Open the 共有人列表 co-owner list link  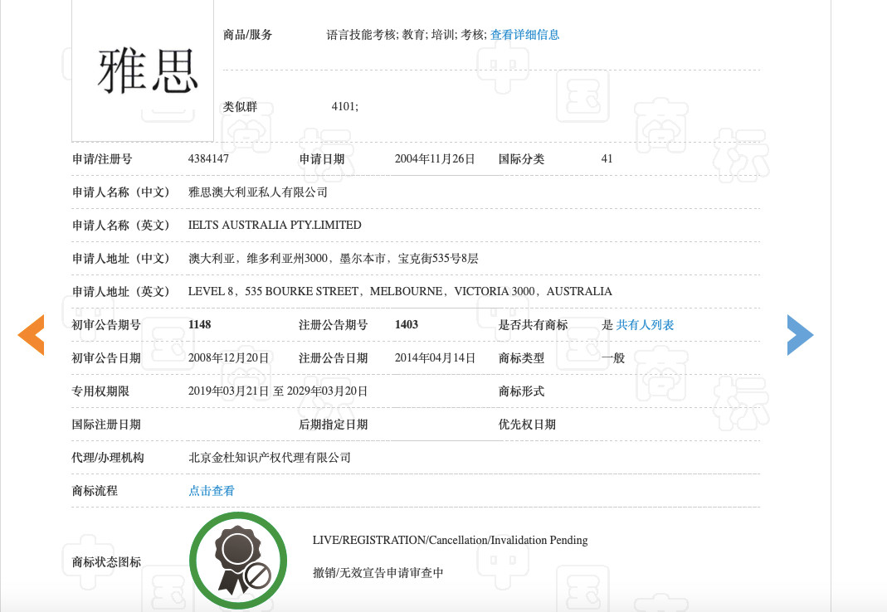645,325
